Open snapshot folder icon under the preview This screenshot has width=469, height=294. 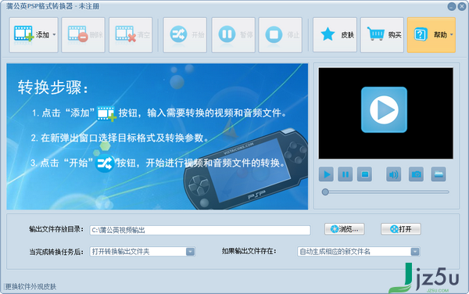(439, 174)
